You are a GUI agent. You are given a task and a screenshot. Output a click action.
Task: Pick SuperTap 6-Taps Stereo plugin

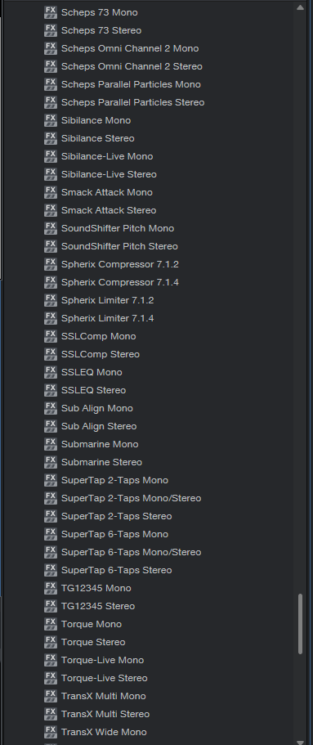pyautogui.click(x=116, y=570)
